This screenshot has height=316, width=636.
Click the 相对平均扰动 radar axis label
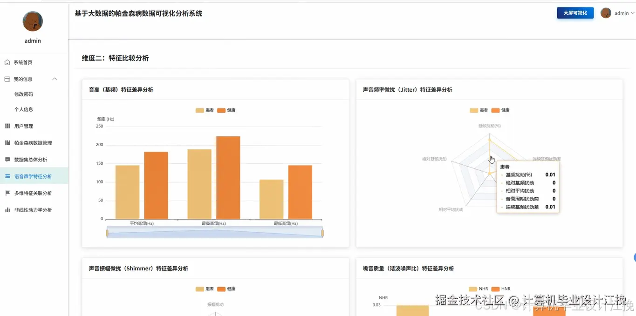pos(451,210)
